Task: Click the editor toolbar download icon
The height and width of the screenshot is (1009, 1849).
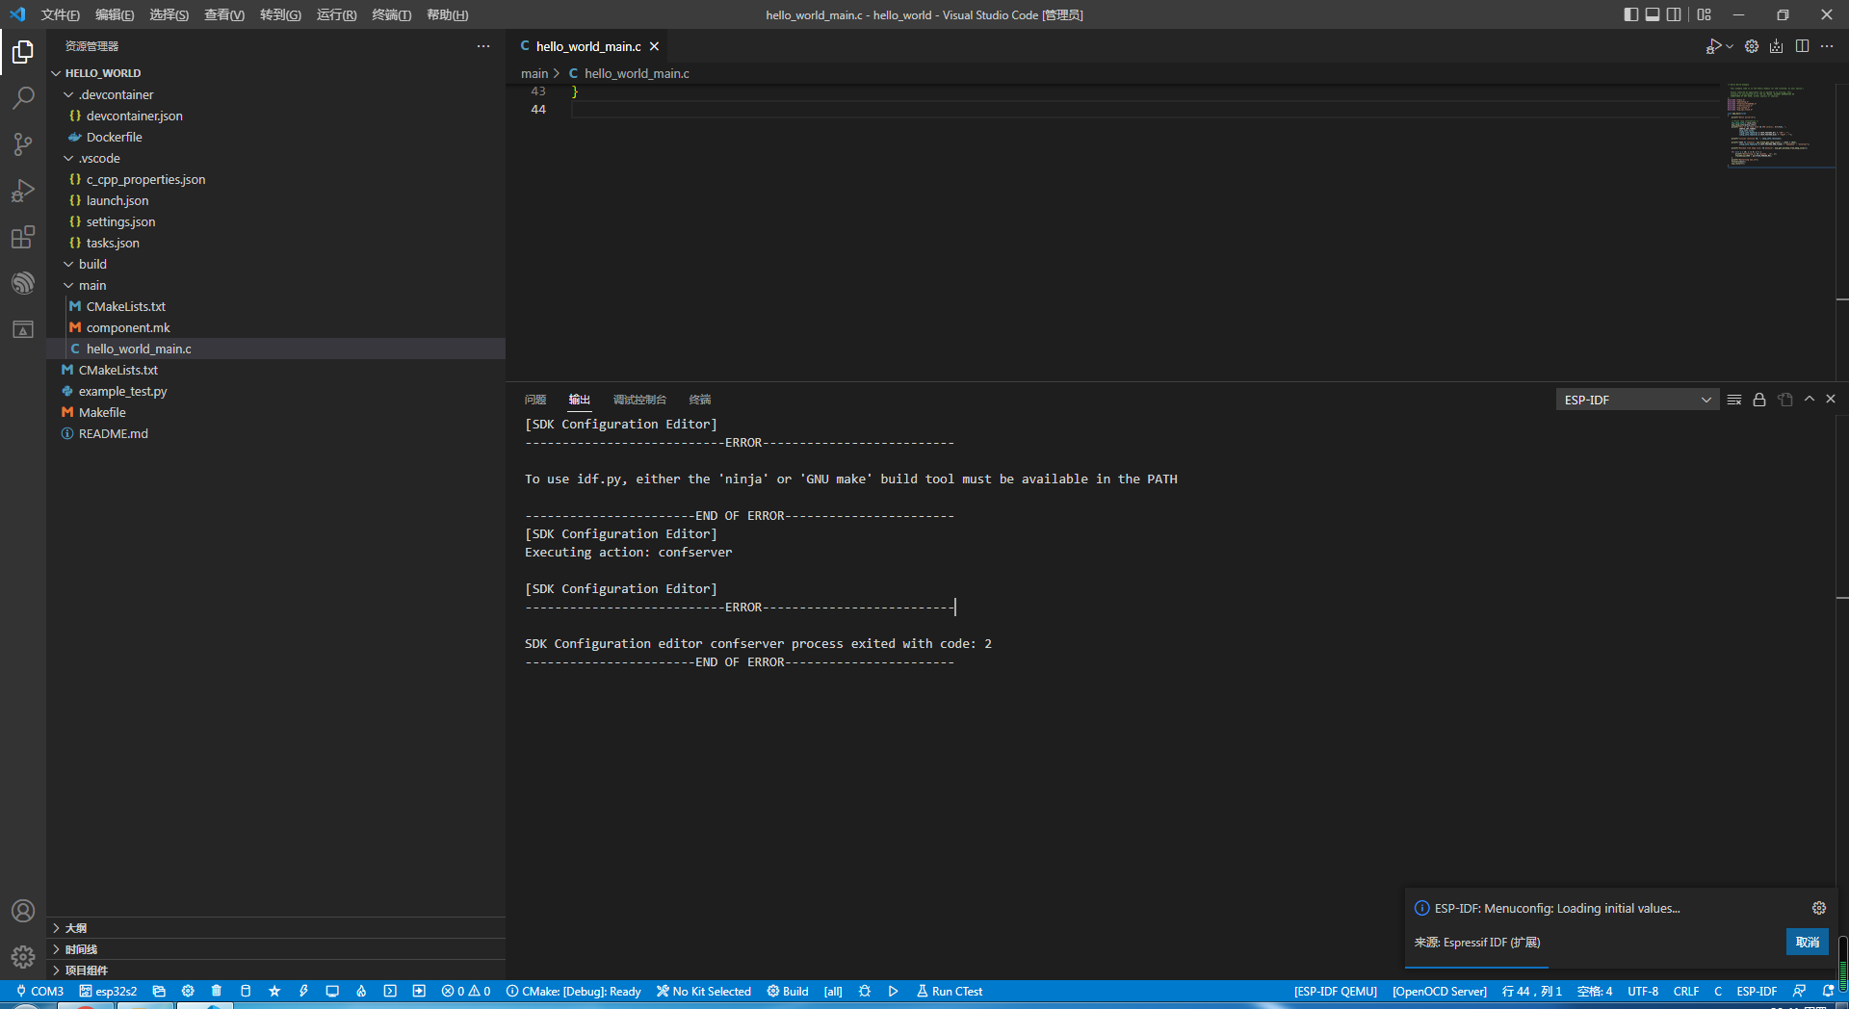Action: 1777,46
